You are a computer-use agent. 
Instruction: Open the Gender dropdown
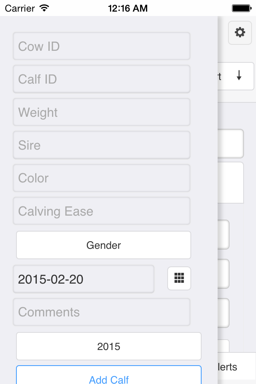coord(104,245)
